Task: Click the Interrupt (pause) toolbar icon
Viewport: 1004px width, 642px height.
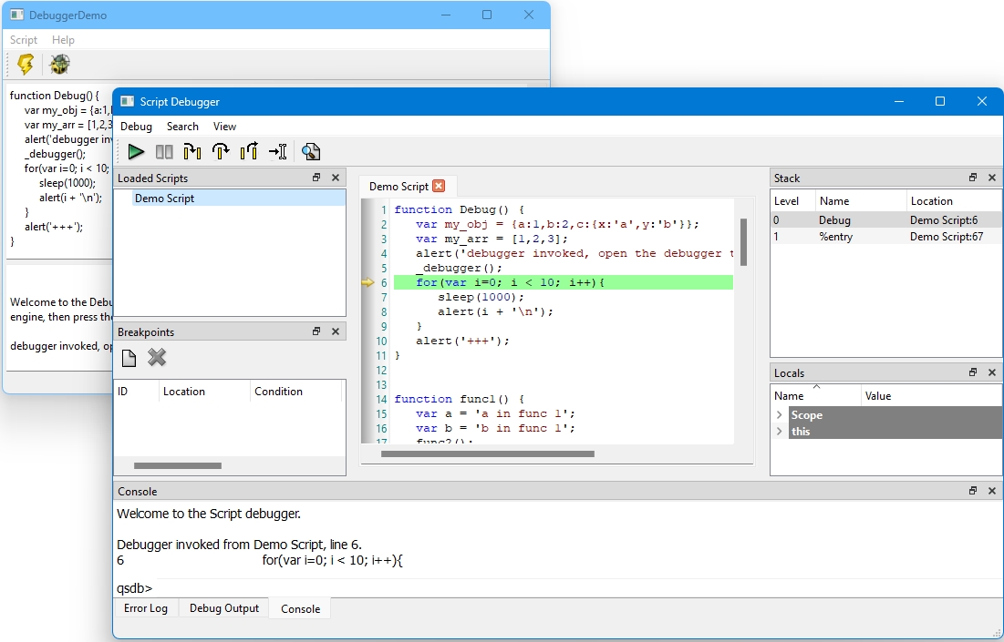Action: [x=164, y=151]
